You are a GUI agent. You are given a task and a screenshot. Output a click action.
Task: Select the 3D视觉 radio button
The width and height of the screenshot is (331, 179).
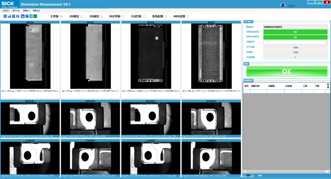[x=101, y=17]
